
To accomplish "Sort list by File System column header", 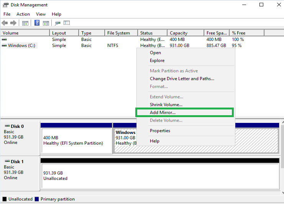I will 118,33.
